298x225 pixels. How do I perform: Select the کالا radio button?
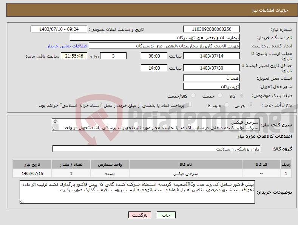(x=241, y=96)
